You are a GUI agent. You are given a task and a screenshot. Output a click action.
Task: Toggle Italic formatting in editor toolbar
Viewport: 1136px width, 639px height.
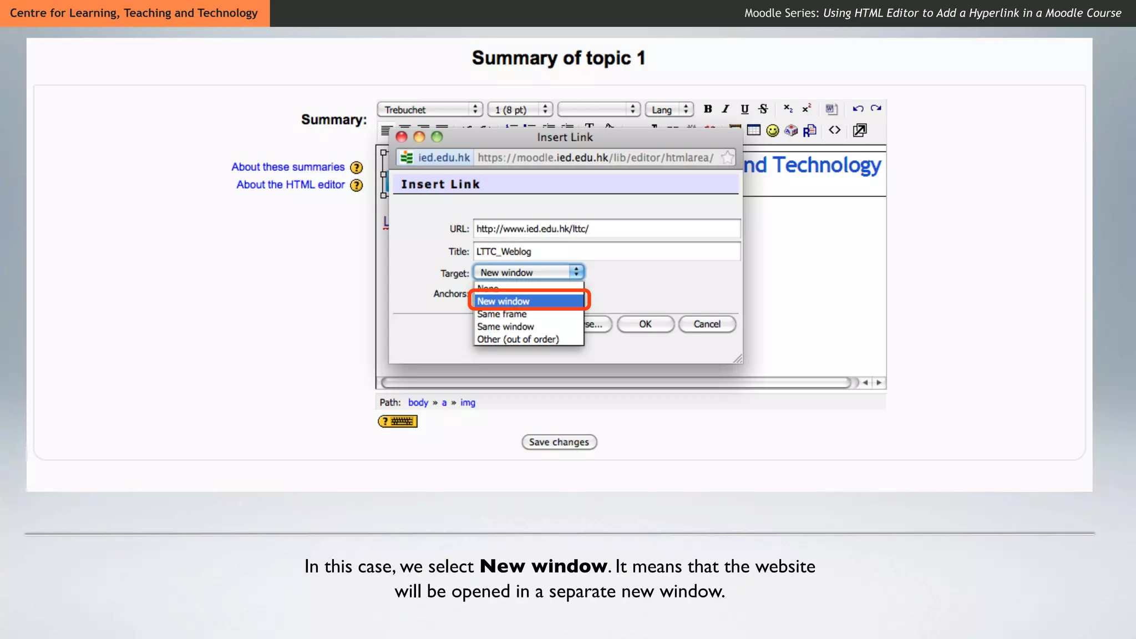(x=726, y=109)
